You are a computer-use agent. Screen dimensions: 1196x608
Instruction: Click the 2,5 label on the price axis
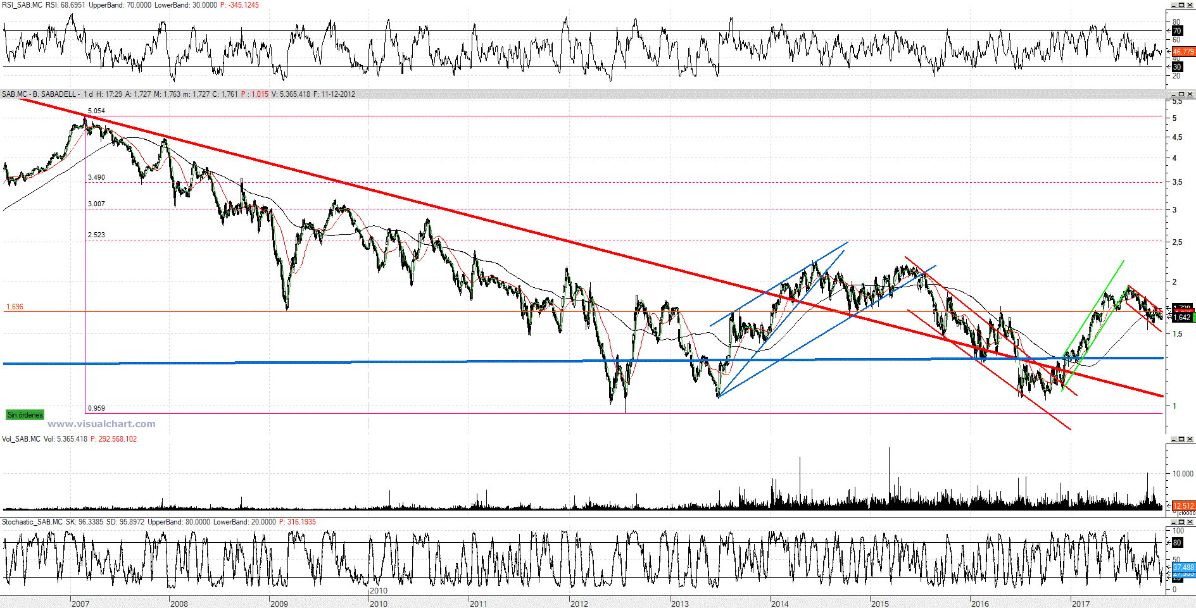point(1178,242)
